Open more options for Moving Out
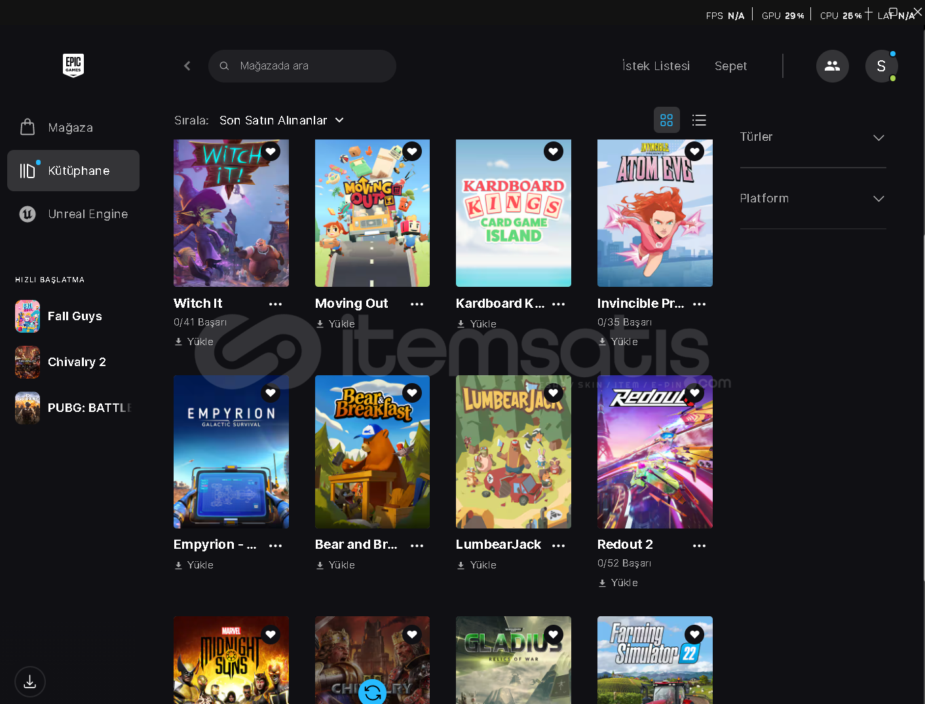This screenshot has height=704, width=925. [417, 304]
